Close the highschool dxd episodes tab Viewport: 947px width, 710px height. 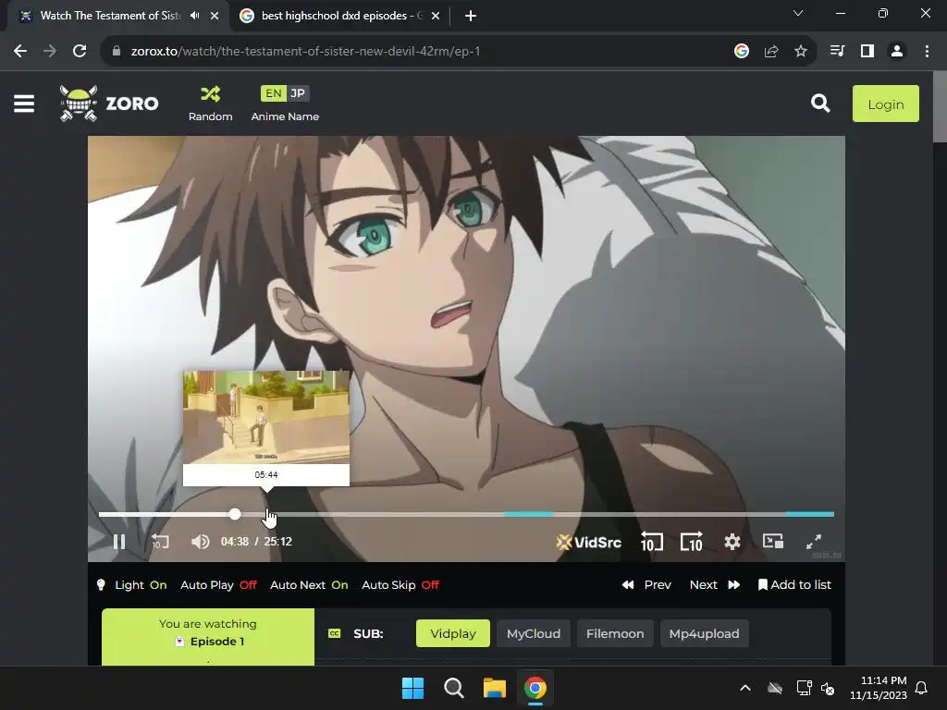coord(436,16)
